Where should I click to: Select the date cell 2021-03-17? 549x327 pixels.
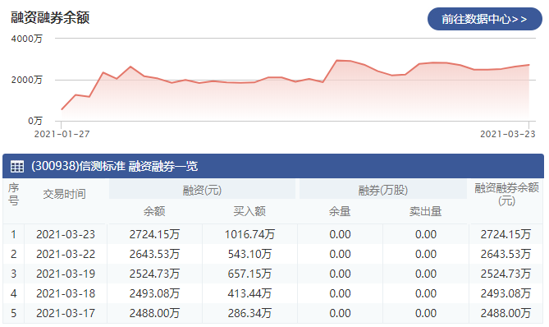66,313
